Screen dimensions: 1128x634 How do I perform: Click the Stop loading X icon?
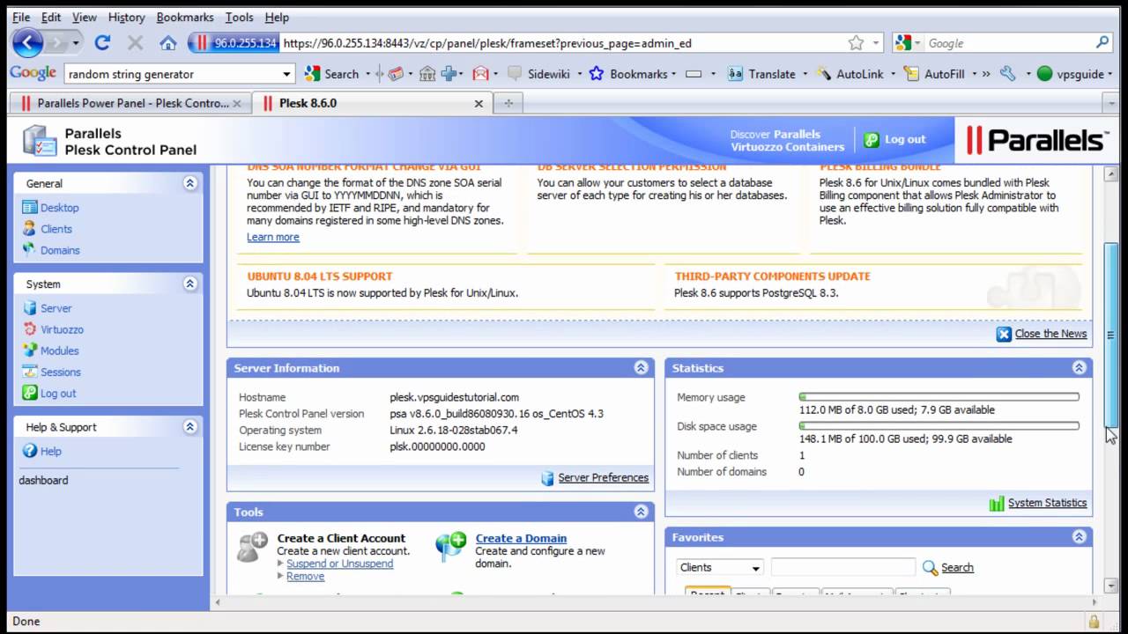click(x=135, y=42)
